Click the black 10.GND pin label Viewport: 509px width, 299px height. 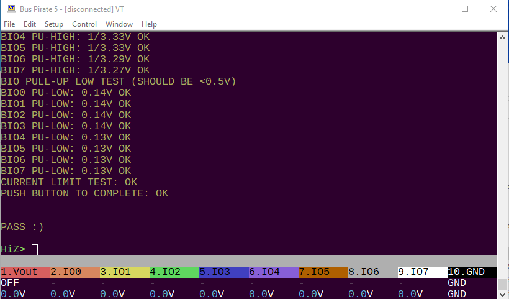tap(472, 272)
